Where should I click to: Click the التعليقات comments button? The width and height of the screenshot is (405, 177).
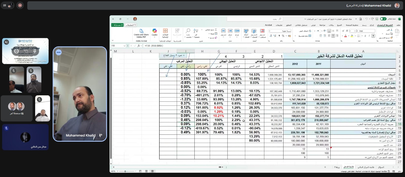point(131,25)
